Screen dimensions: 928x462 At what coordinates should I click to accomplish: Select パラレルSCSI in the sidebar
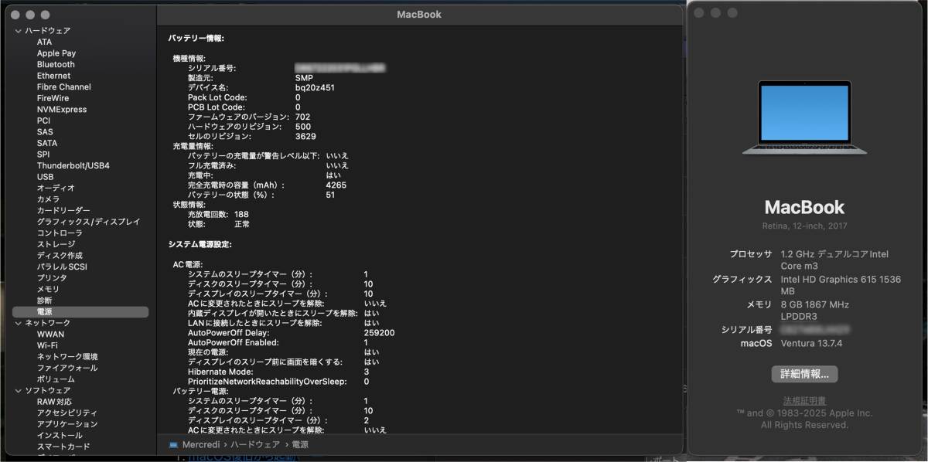[62, 267]
